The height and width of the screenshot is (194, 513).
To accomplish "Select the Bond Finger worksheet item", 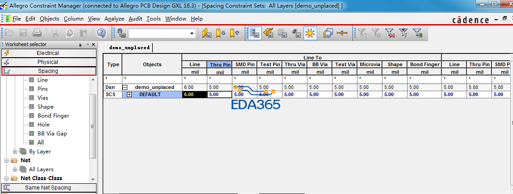I will [53, 115].
